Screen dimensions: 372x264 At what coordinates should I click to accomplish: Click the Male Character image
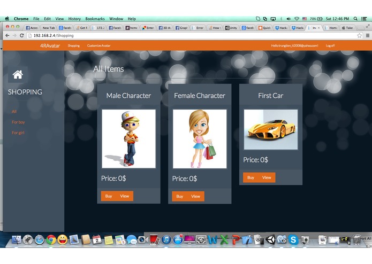pyautogui.click(x=129, y=139)
